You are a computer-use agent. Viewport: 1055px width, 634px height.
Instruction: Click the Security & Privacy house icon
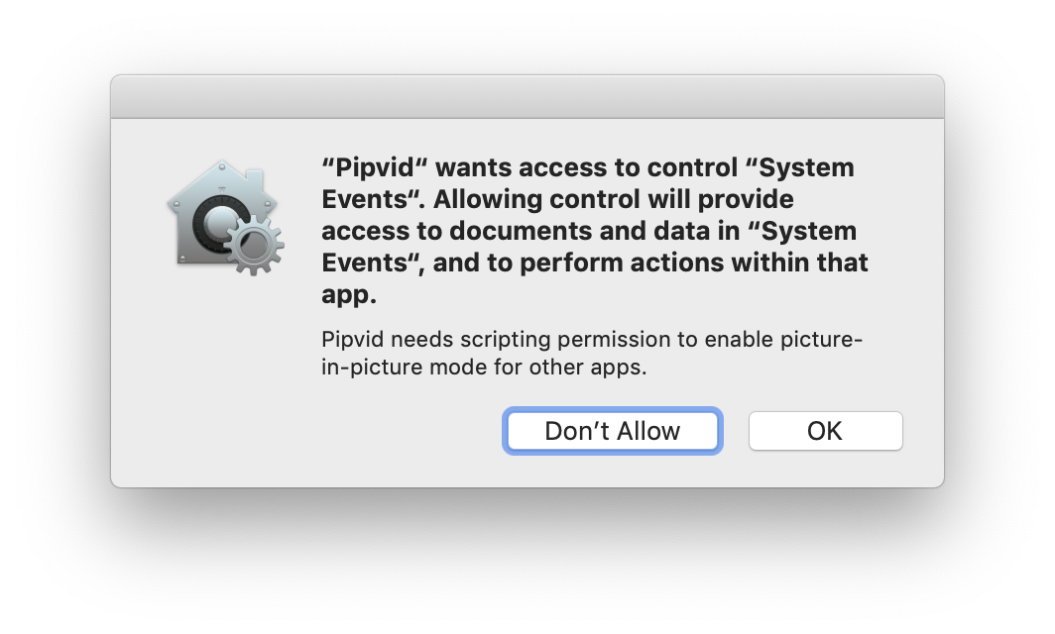225,217
